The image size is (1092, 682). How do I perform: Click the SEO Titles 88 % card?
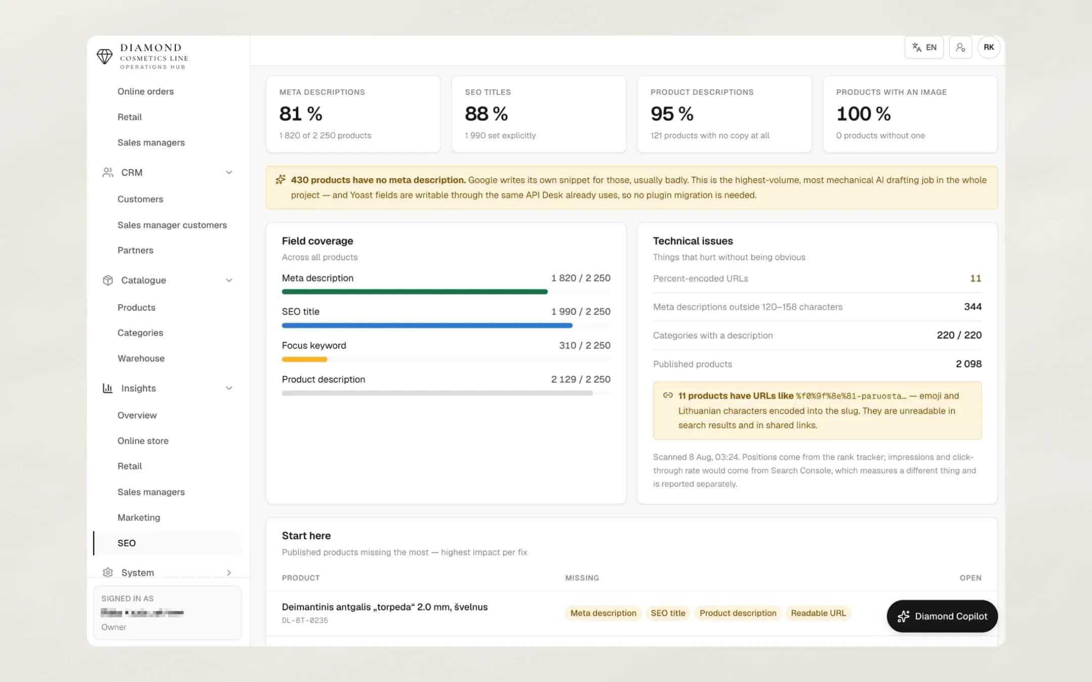pos(539,114)
